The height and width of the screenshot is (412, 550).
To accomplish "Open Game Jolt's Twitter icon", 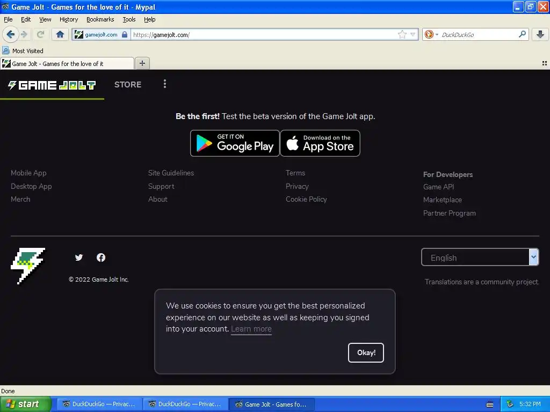I will point(79,257).
